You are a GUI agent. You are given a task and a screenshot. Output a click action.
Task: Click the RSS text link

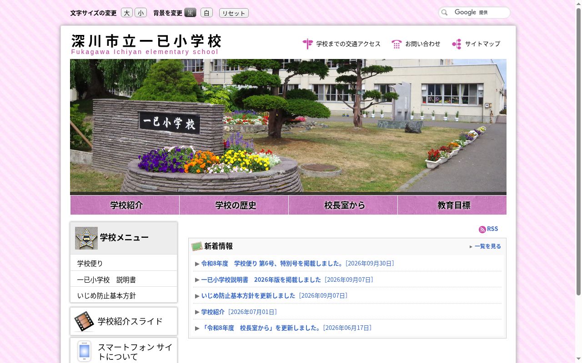pos(492,229)
